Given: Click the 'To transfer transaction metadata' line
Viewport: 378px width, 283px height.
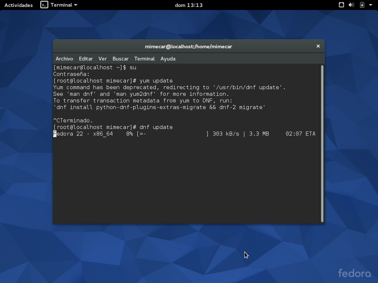Looking at the screenshot, I should [143, 101].
